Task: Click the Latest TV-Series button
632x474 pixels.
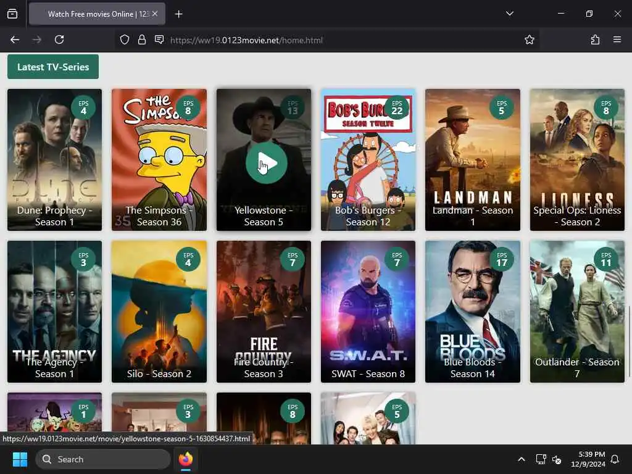Action: pyautogui.click(x=53, y=67)
